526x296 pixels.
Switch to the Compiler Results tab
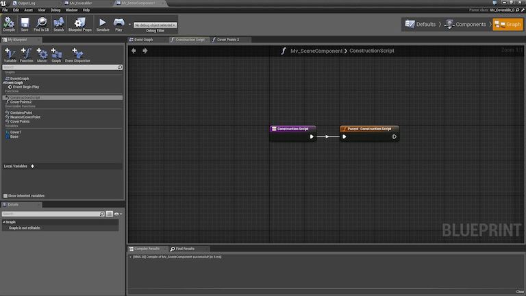(x=147, y=249)
